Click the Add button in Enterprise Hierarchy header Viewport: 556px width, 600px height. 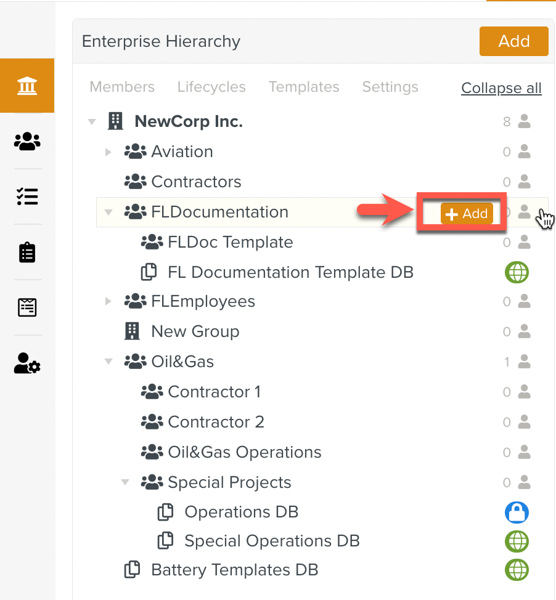513,41
